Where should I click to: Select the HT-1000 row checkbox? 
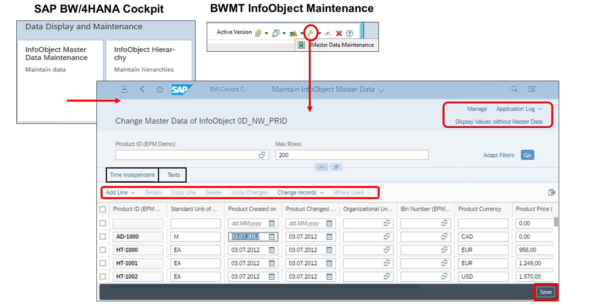click(103, 250)
